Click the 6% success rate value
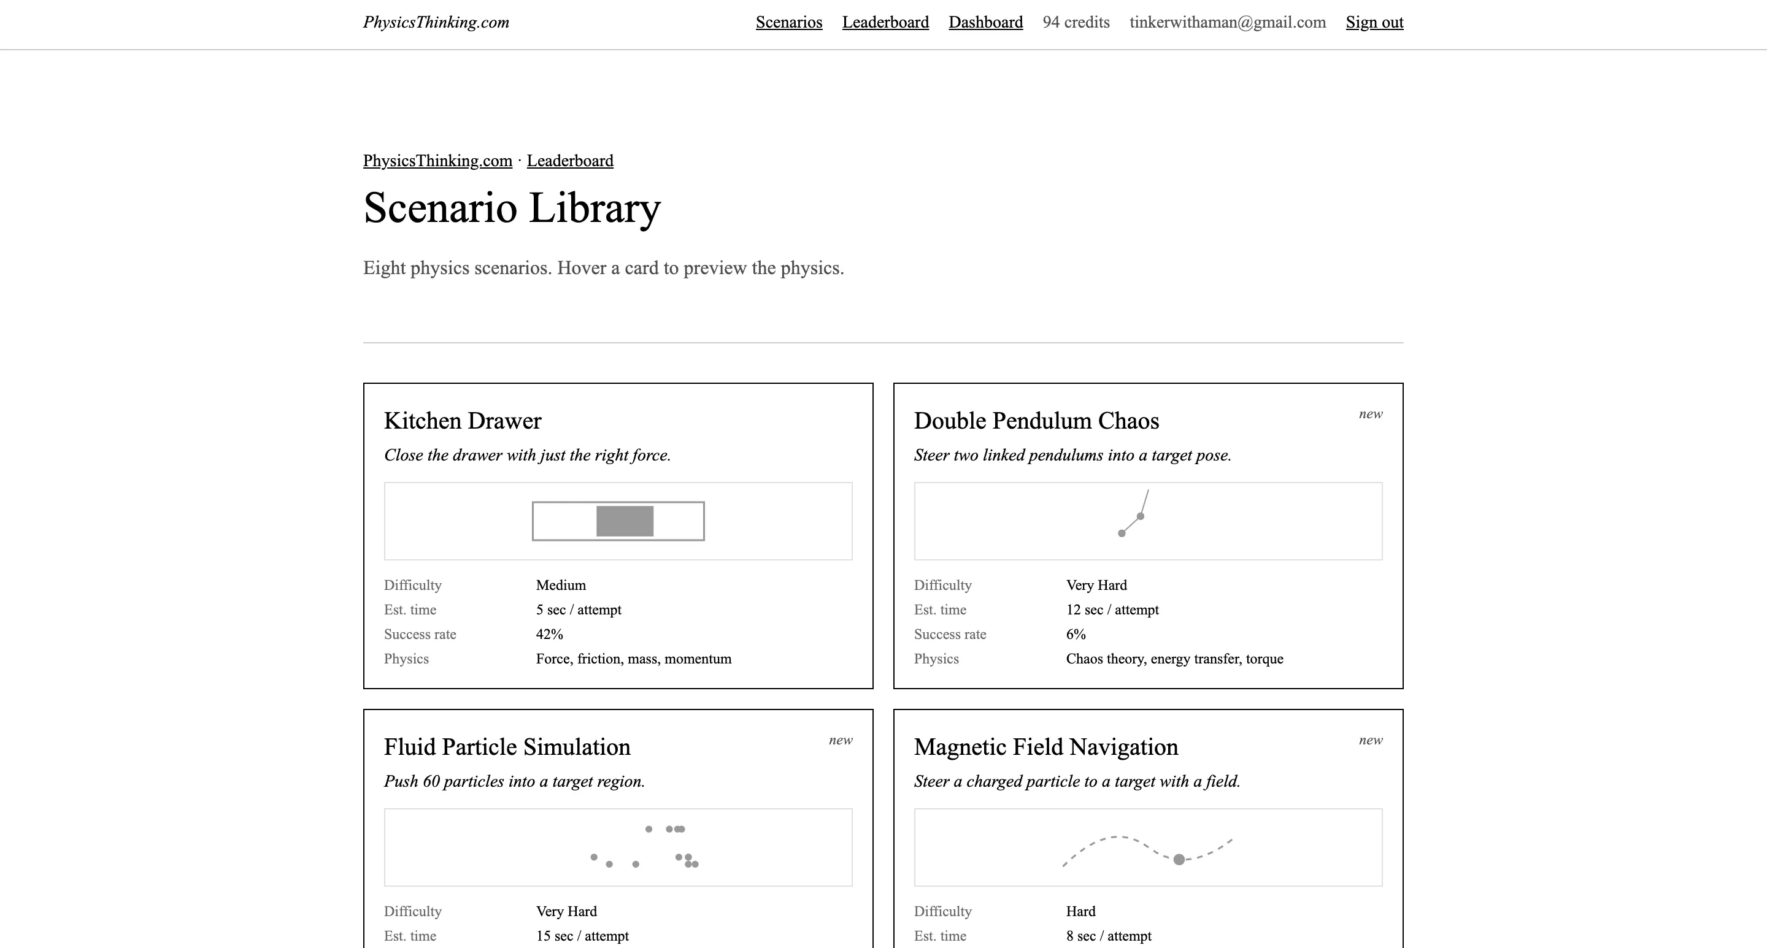Image resolution: width=1767 pixels, height=948 pixels. click(1076, 634)
